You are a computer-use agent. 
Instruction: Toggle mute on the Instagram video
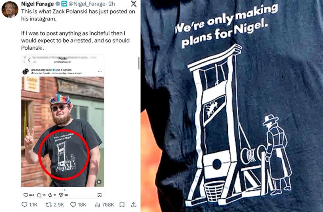pos(99,182)
